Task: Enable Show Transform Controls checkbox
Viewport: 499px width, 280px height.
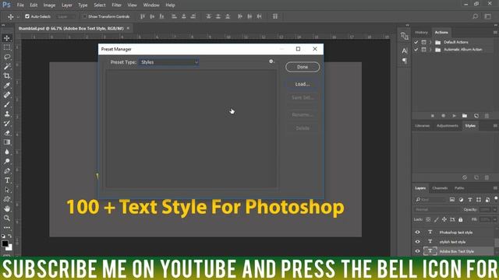Action: tap(84, 16)
